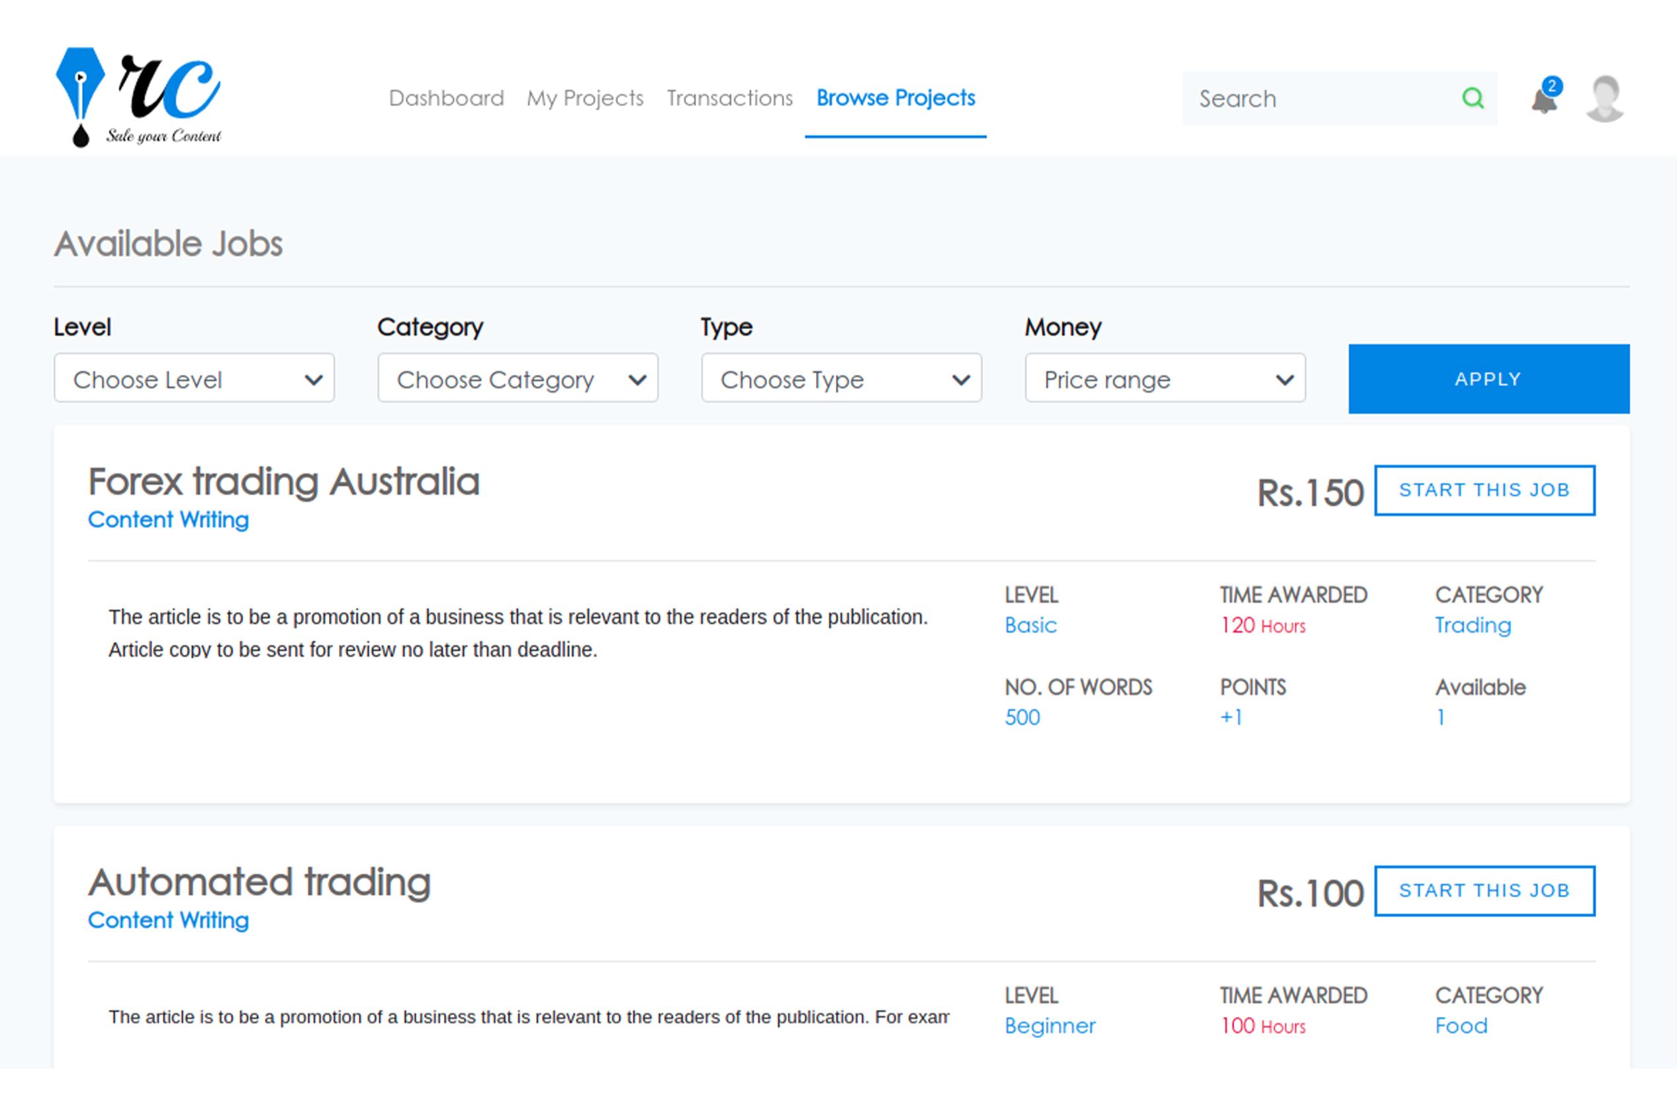
Task: Open the Transactions tab
Action: (729, 98)
